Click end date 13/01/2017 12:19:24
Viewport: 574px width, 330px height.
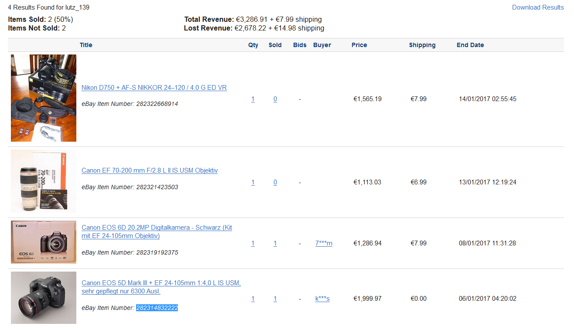(488, 182)
